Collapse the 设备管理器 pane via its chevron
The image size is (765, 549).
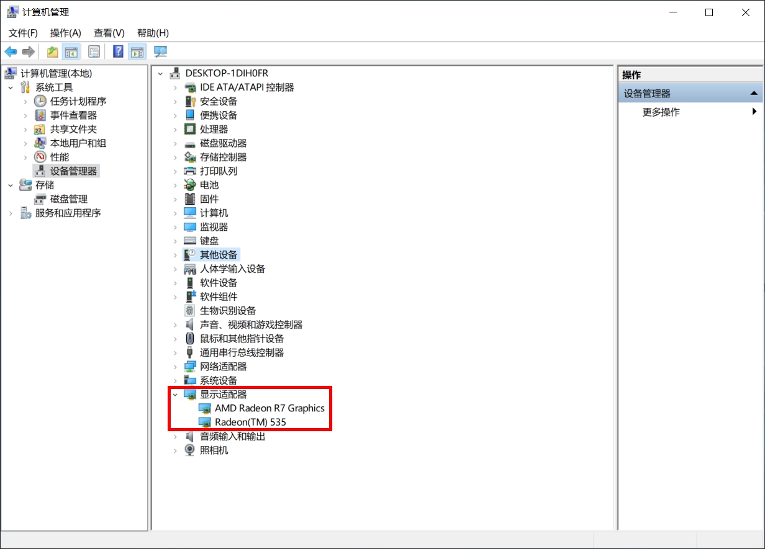[754, 92]
